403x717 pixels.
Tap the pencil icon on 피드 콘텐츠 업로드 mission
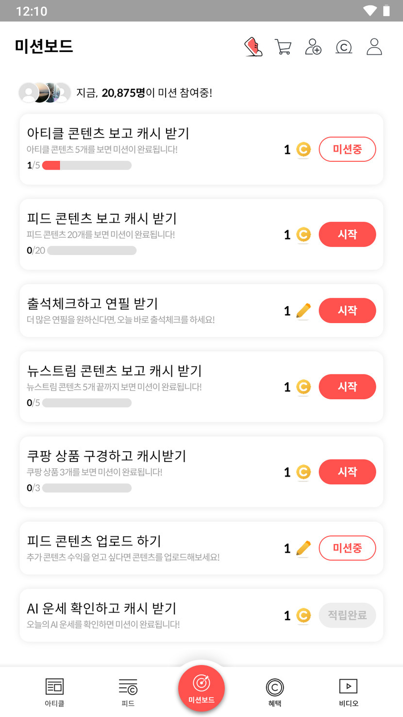click(x=303, y=548)
